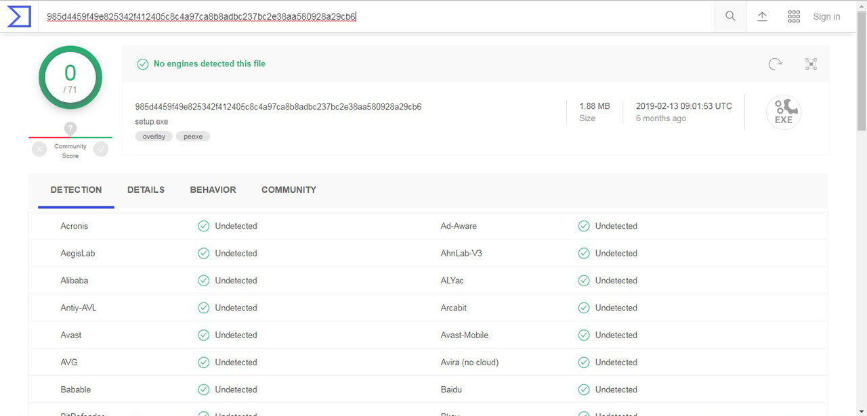Click the reanalyze refresh icon

pos(775,64)
